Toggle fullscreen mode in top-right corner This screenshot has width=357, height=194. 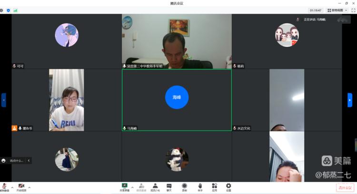coord(353,10)
